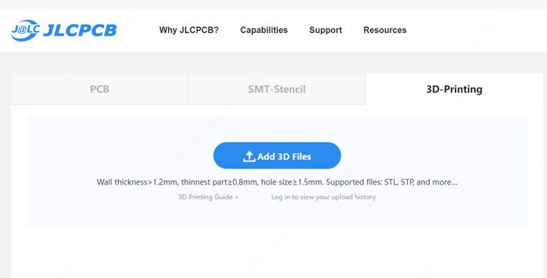This screenshot has height=278, width=547.
Task: Select the 3D-Printing tab
Action: [454, 89]
